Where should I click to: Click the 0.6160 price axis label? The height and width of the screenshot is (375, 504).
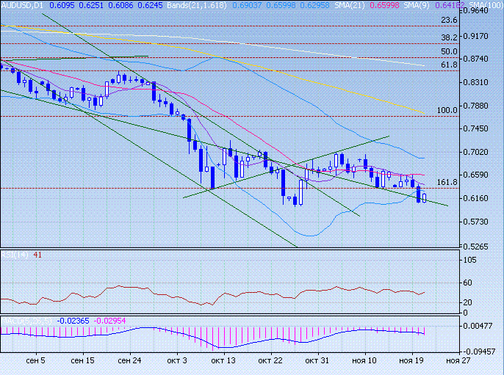pyautogui.click(x=481, y=198)
